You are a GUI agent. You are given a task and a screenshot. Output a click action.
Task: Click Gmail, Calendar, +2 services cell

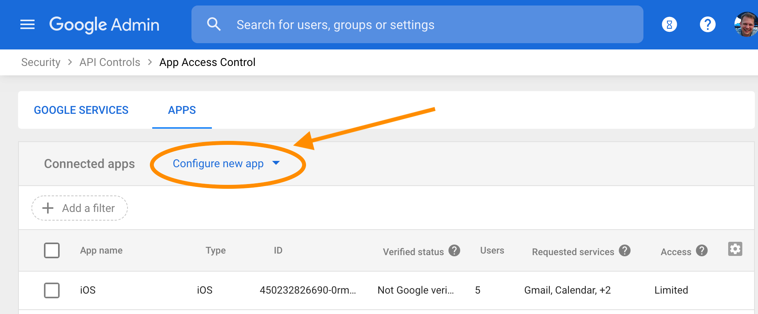point(567,290)
